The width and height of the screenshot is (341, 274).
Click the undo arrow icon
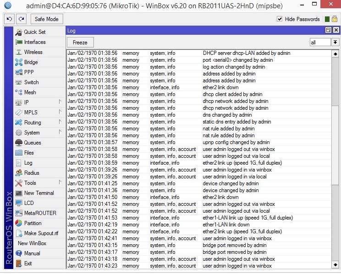tap(9, 19)
